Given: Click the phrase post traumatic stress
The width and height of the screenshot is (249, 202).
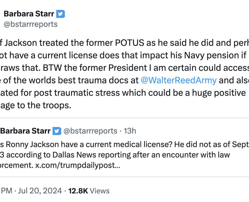Looking at the screenshot, I should [77, 93].
